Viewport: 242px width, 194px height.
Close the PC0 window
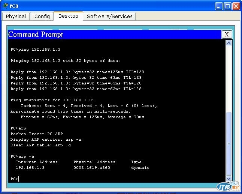236,6
